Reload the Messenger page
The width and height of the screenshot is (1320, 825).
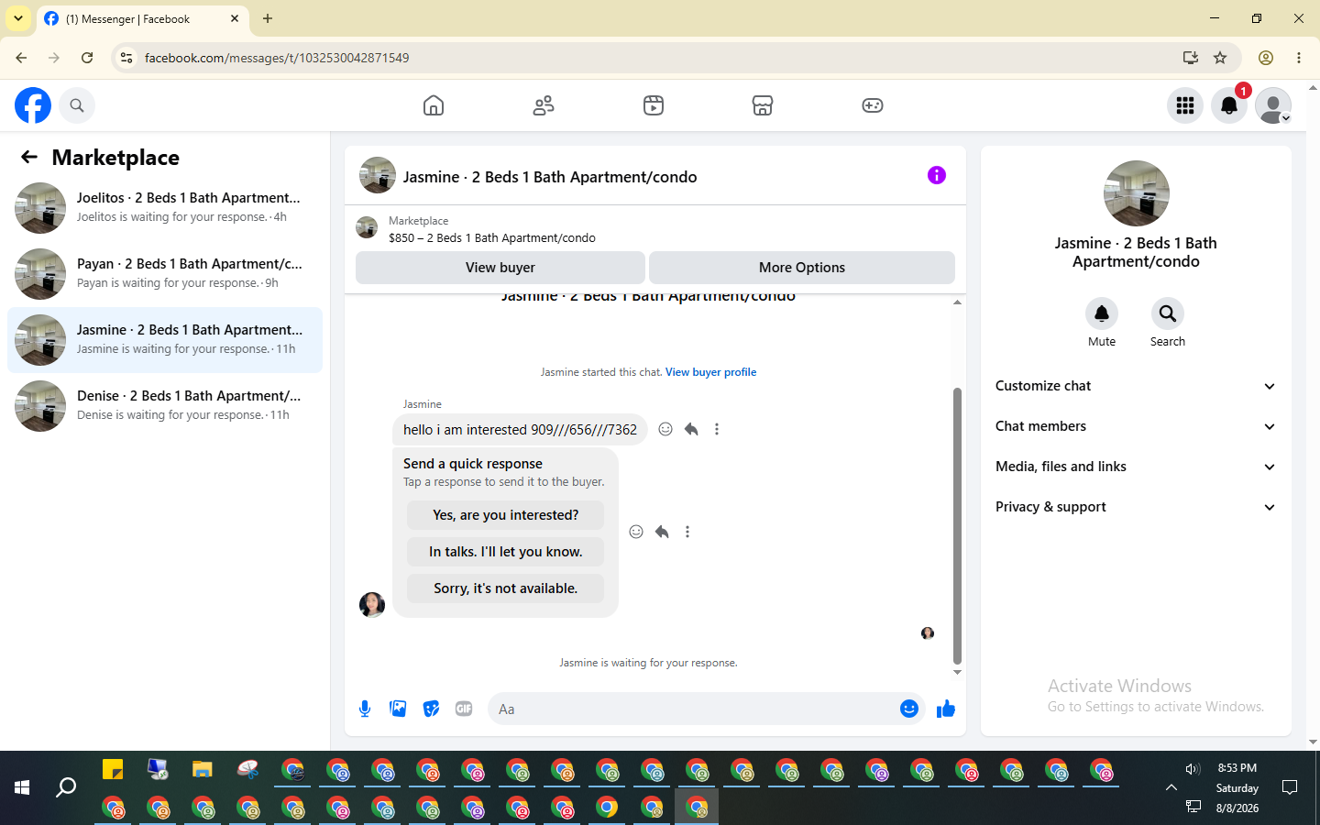[x=87, y=58]
